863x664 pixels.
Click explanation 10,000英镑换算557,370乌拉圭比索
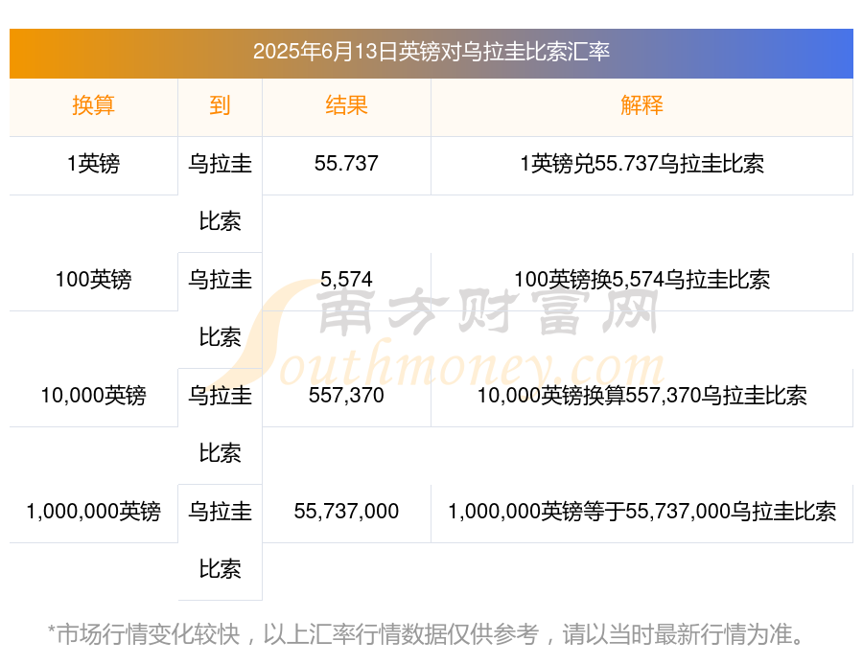click(641, 396)
